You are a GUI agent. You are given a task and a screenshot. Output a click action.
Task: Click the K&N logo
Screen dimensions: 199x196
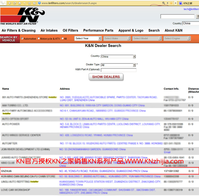[23, 16]
